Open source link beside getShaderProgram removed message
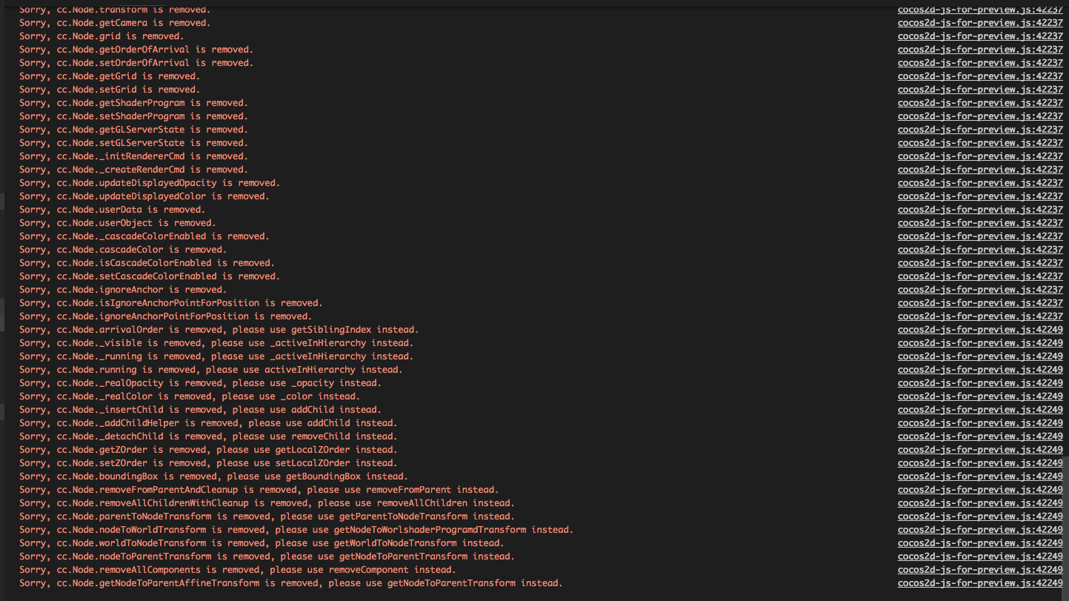 coord(980,103)
